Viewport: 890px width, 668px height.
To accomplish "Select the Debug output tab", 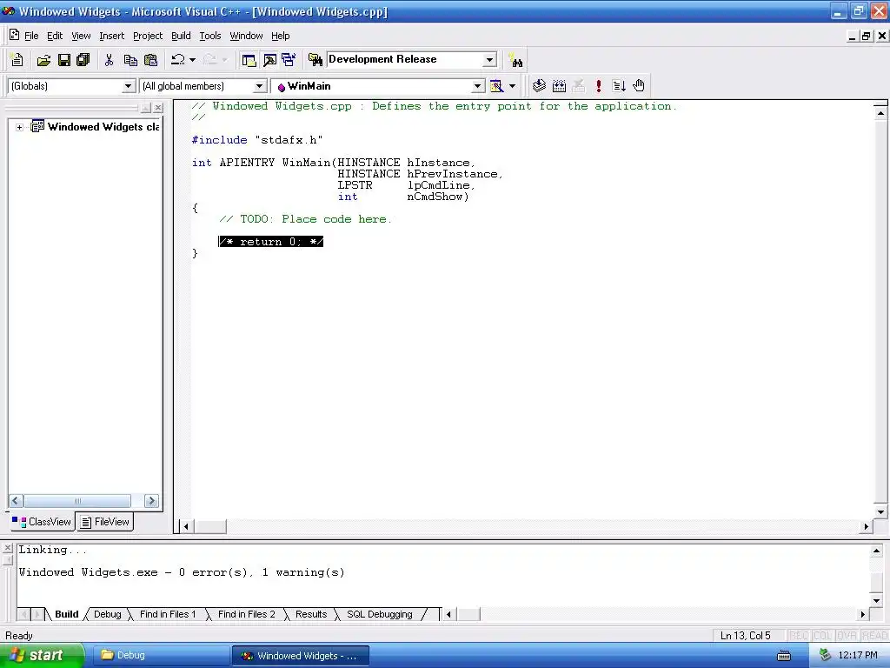I will point(107,614).
